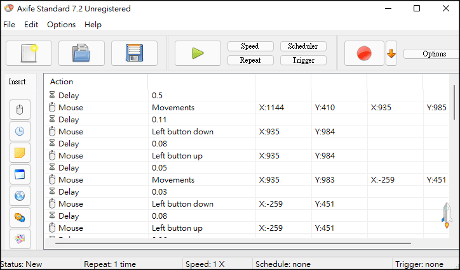Image resolution: width=460 pixels, height=270 pixels.
Task: Save macro with the floppy disk icon
Action: coord(134,53)
